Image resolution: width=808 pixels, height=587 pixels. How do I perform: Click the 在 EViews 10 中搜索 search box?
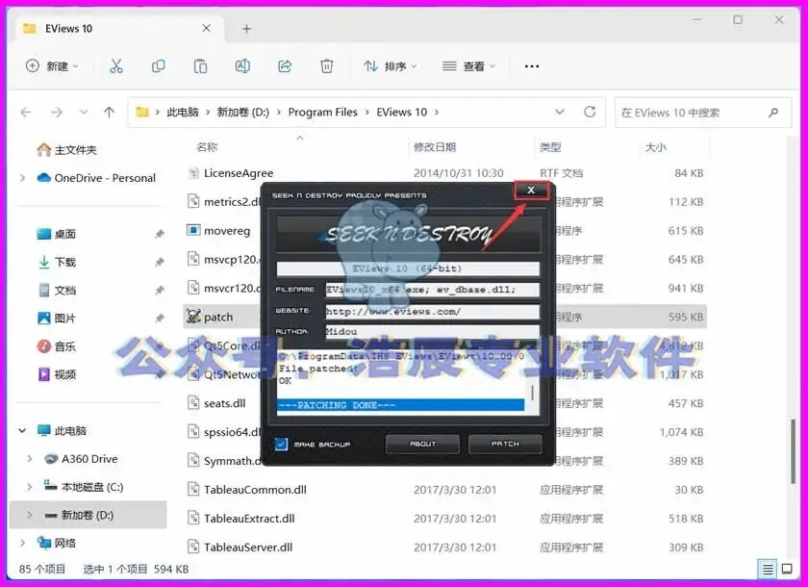point(703,113)
